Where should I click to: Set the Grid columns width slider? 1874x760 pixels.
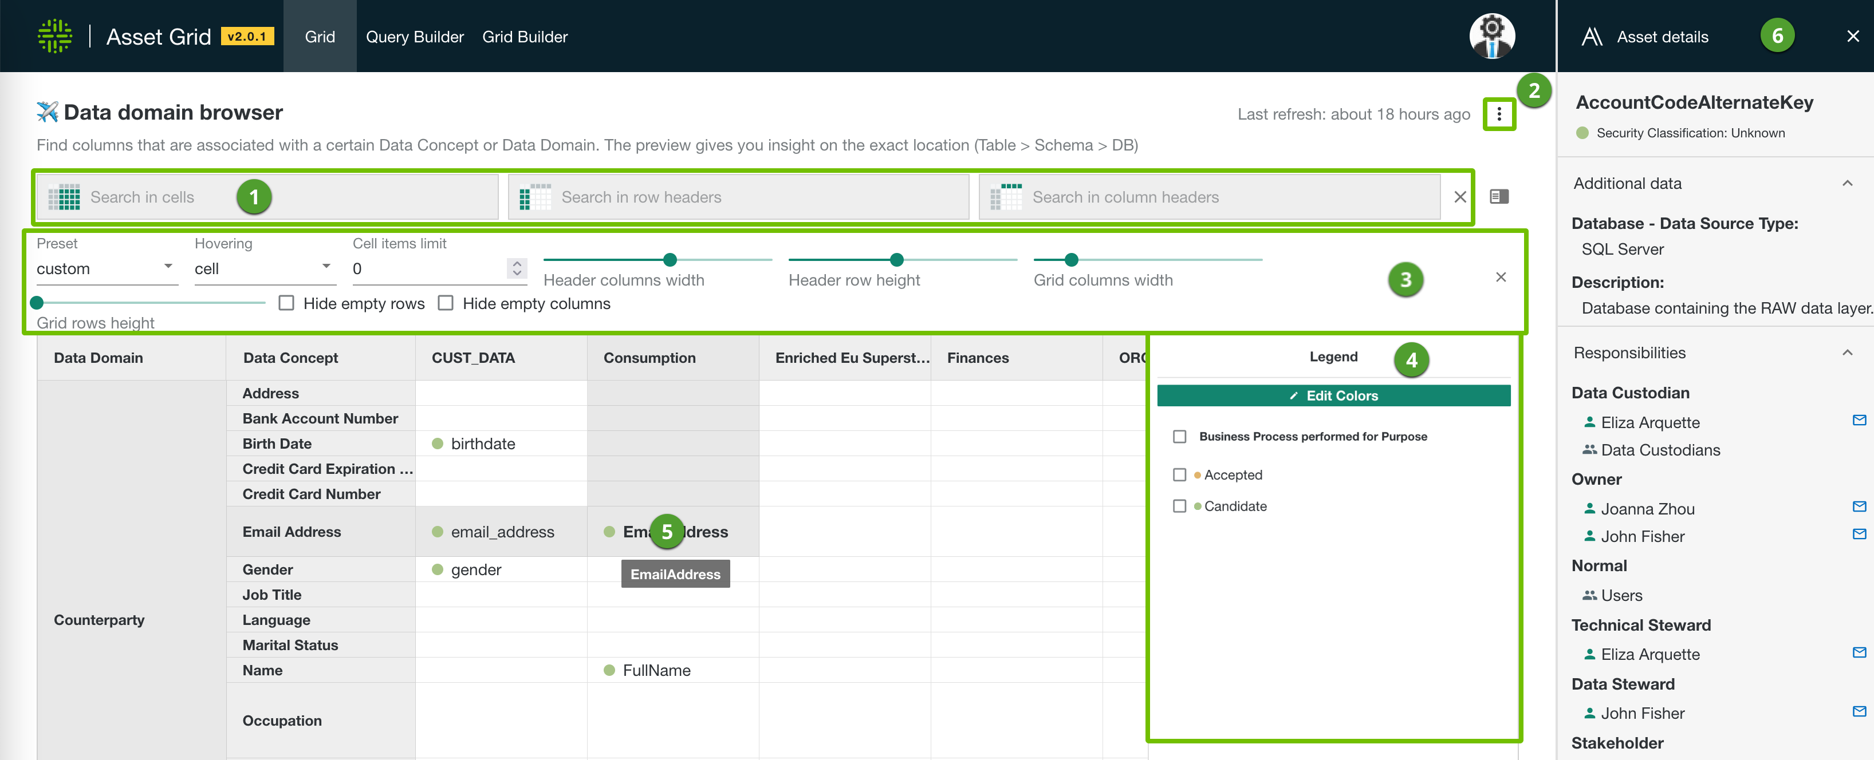tap(1071, 259)
